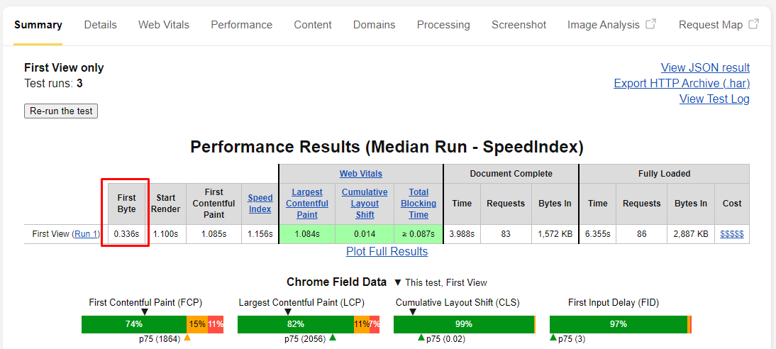776x349 pixels.
Task: Open the View Test Log link
Action: [714, 99]
